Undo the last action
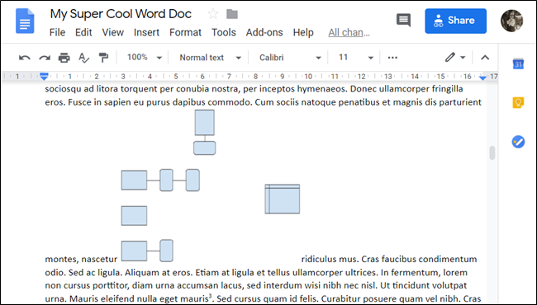 [x=24, y=58]
